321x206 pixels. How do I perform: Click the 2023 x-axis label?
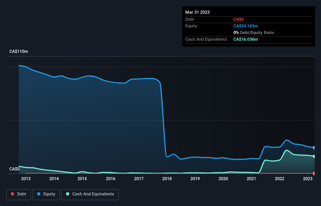(x=308, y=179)
